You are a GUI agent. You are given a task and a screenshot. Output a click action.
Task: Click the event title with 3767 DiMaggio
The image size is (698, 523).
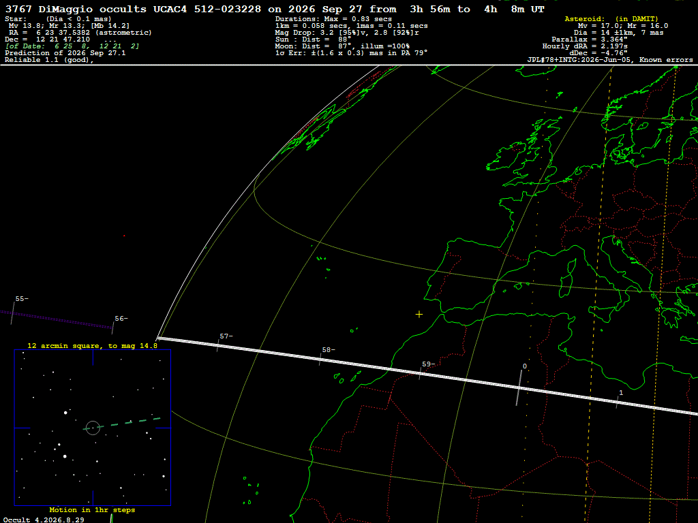[274, 10]
